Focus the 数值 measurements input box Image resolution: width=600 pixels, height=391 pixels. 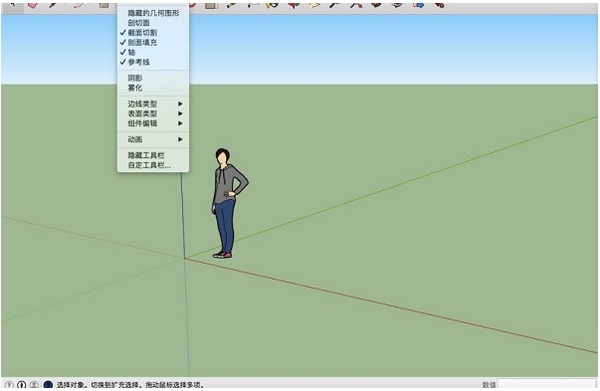546,384
